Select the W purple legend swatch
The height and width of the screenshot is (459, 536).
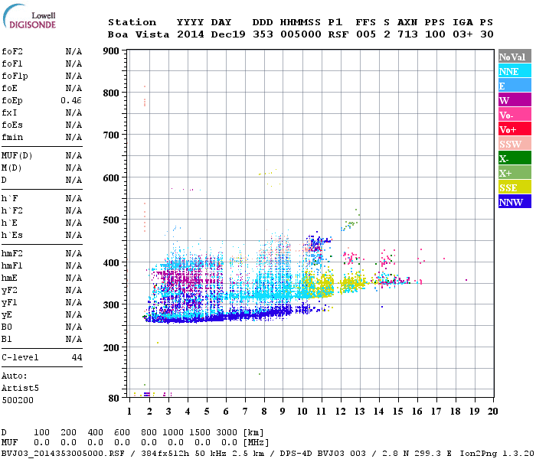pyautogui.click(x=515, y=100)
